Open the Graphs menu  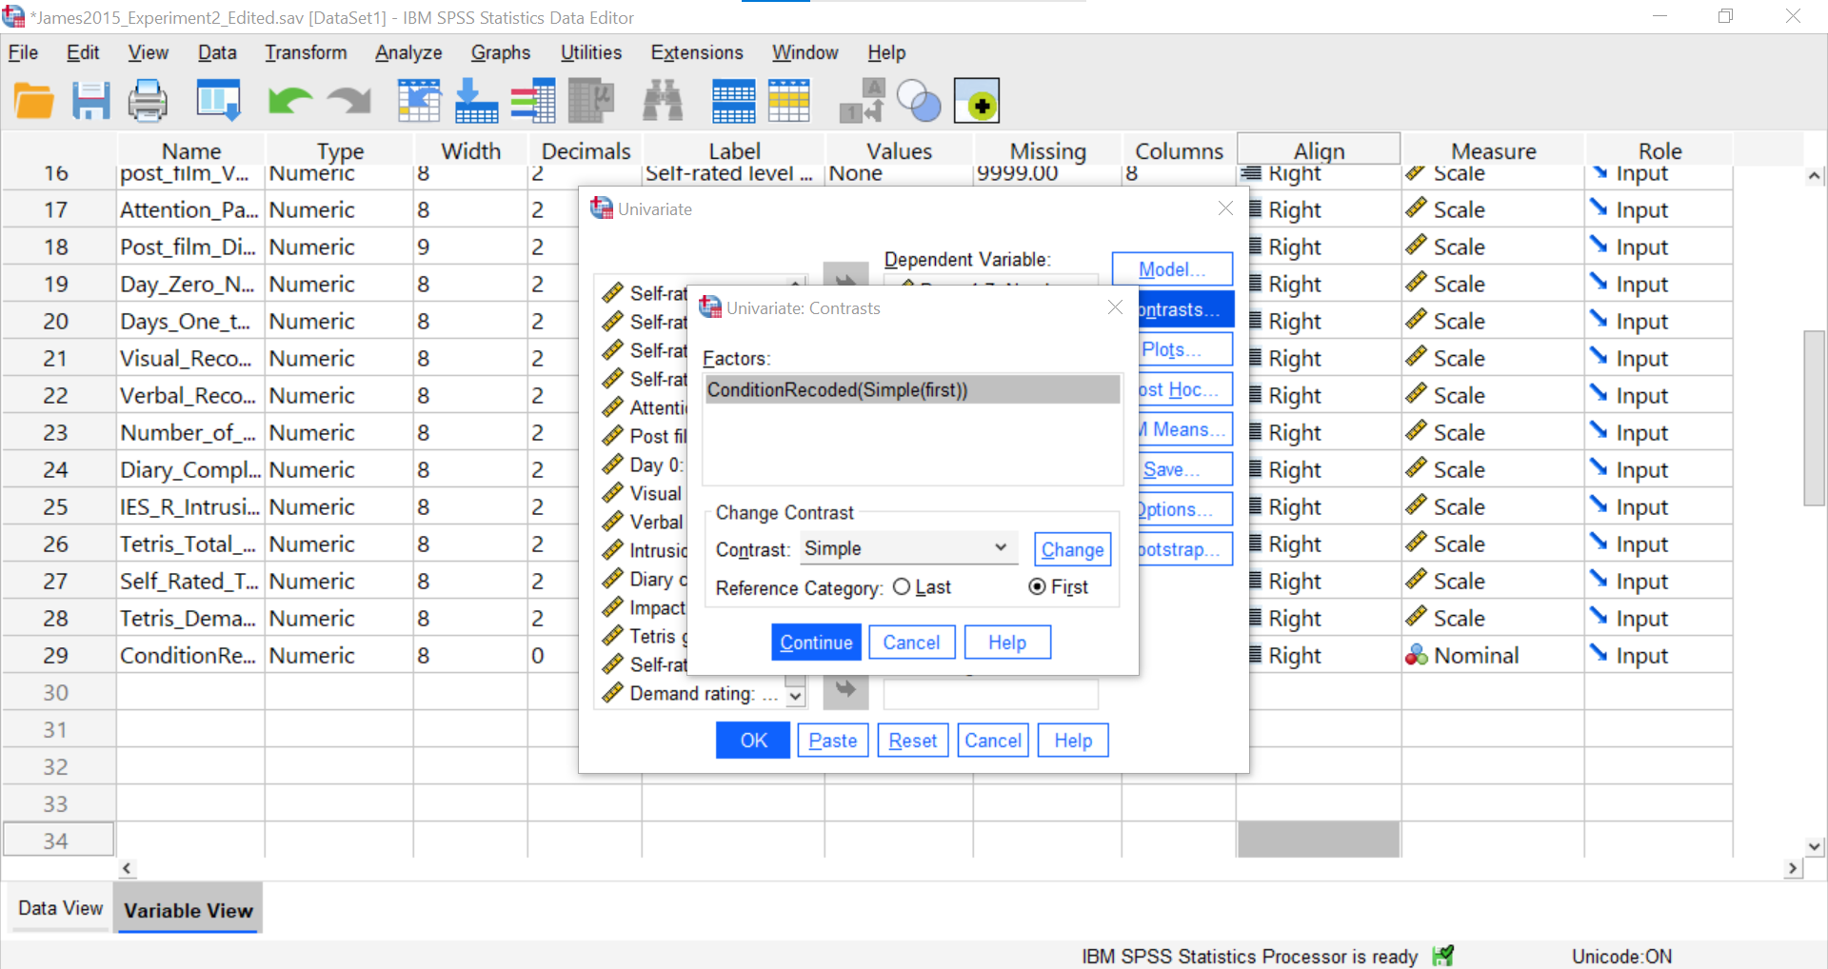click(x=501, y=52)
